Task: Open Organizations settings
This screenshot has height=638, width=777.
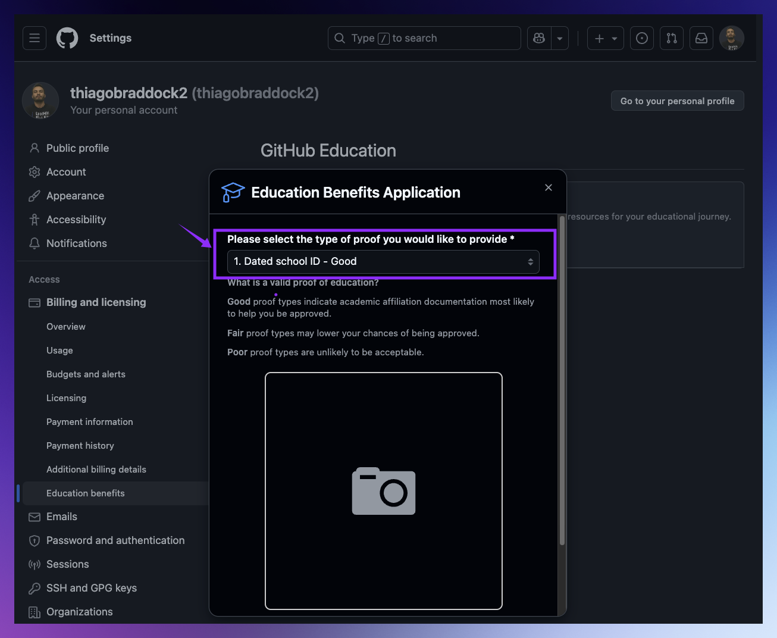Action: coord(80,612)
